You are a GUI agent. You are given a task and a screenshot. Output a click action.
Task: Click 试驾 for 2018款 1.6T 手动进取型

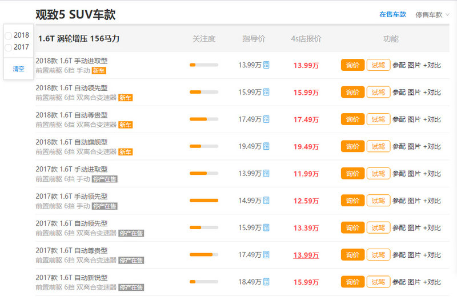click(378, 65)
